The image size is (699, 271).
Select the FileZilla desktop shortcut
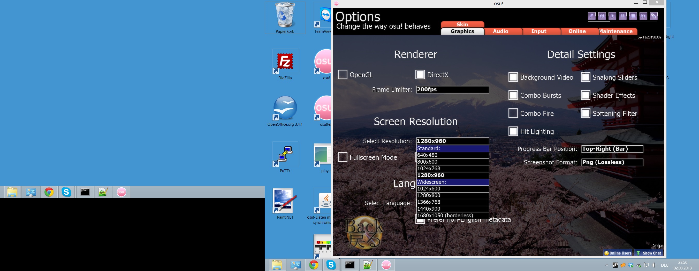285,65
